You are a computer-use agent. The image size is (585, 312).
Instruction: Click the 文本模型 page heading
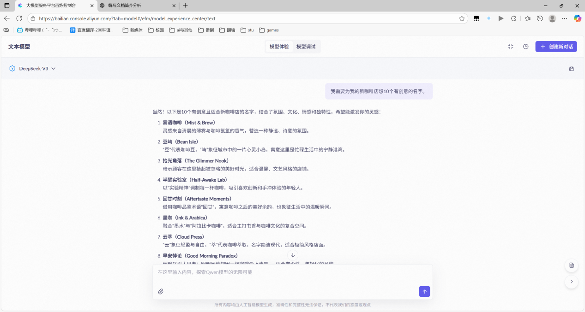tap(19, 47)
